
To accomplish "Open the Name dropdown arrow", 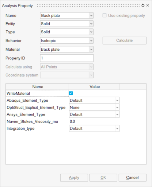I will [x=91, y=16].
